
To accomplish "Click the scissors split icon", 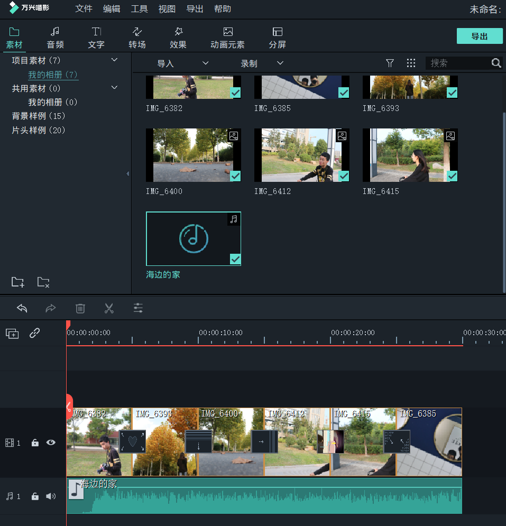I will tap(109, 308).
